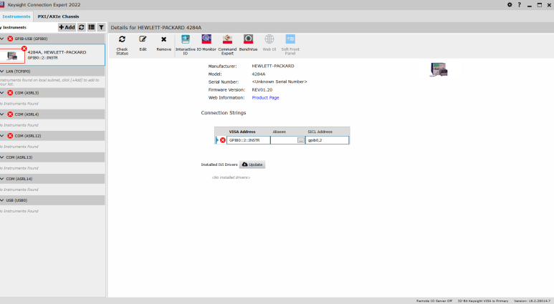Launch Command Expert
554x304 pixels.
[227, 45]
